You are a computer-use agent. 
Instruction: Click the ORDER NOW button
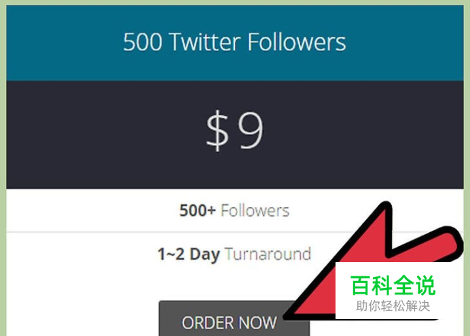click(234, 319)
